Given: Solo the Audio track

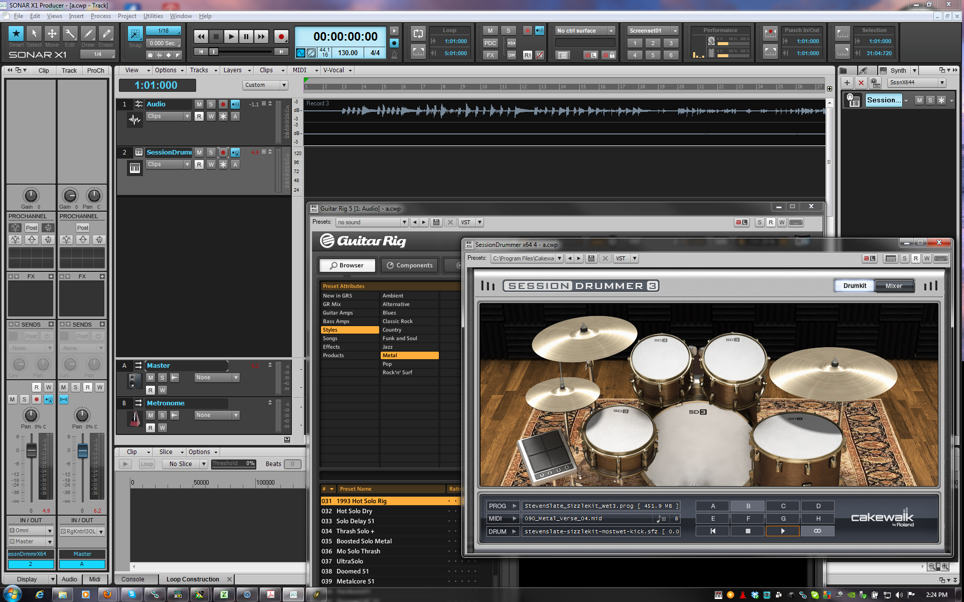Looking at the screenshot, I should tap(211, 104).
